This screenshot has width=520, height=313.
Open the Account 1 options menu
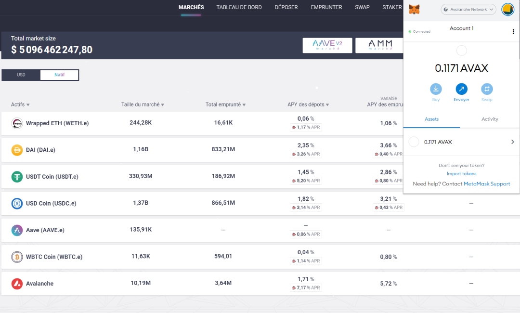(513, 31)
